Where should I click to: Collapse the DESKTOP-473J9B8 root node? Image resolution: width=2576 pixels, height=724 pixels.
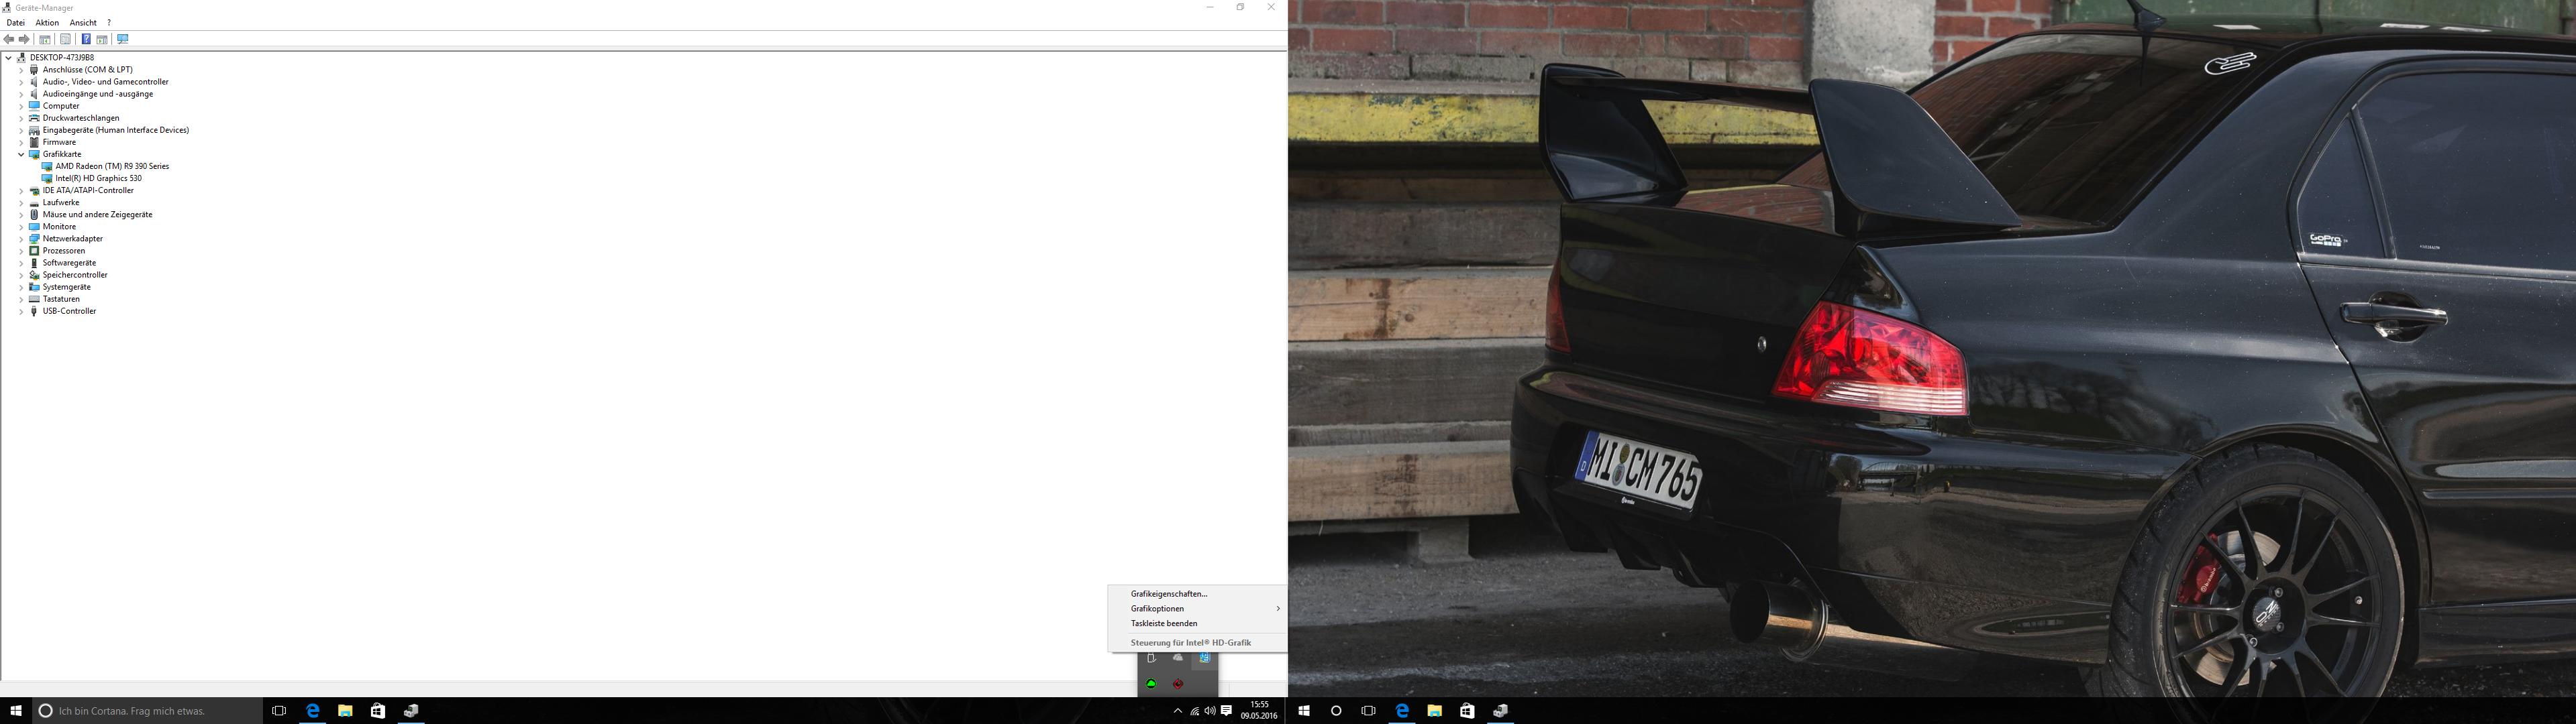click(x=8, y=58)
